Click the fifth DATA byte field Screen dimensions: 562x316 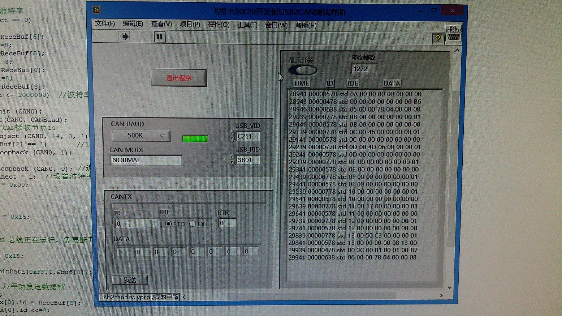pos(197,251)
